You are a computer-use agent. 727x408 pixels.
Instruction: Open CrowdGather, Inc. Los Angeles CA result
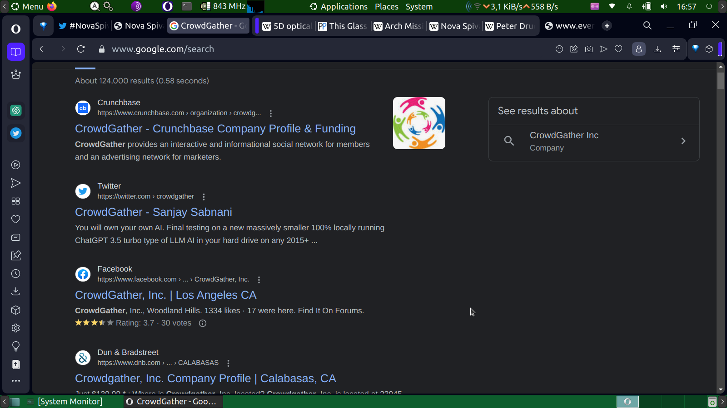click(166, 295)
